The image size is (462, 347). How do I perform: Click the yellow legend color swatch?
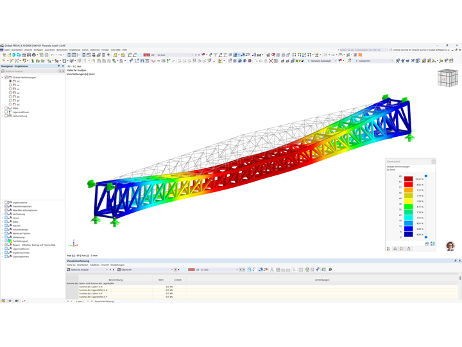pyautogui.click(x=408, y=201)
